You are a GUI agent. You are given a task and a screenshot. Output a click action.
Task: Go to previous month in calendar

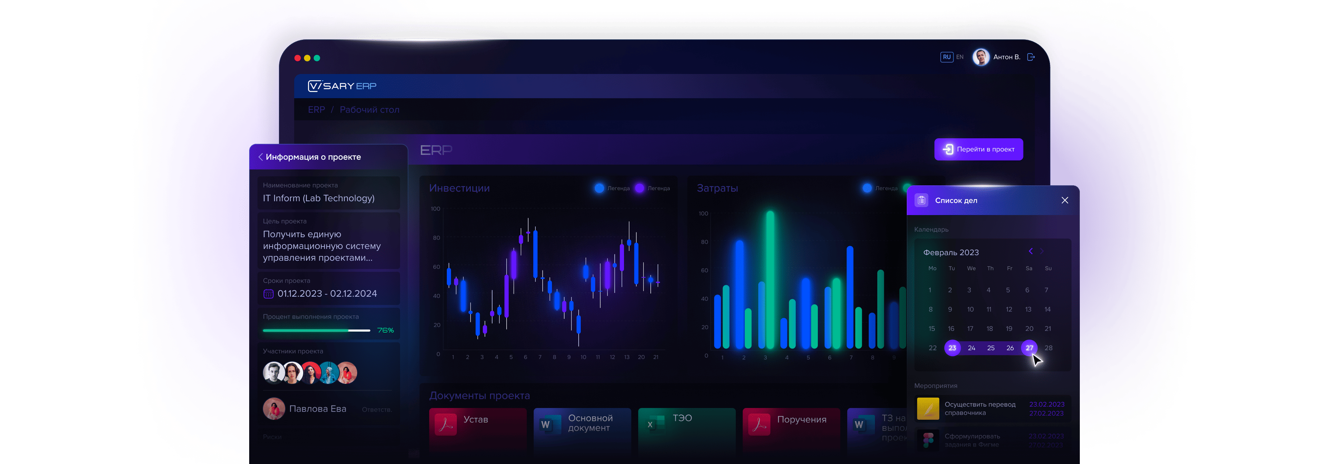point(1030,251)
